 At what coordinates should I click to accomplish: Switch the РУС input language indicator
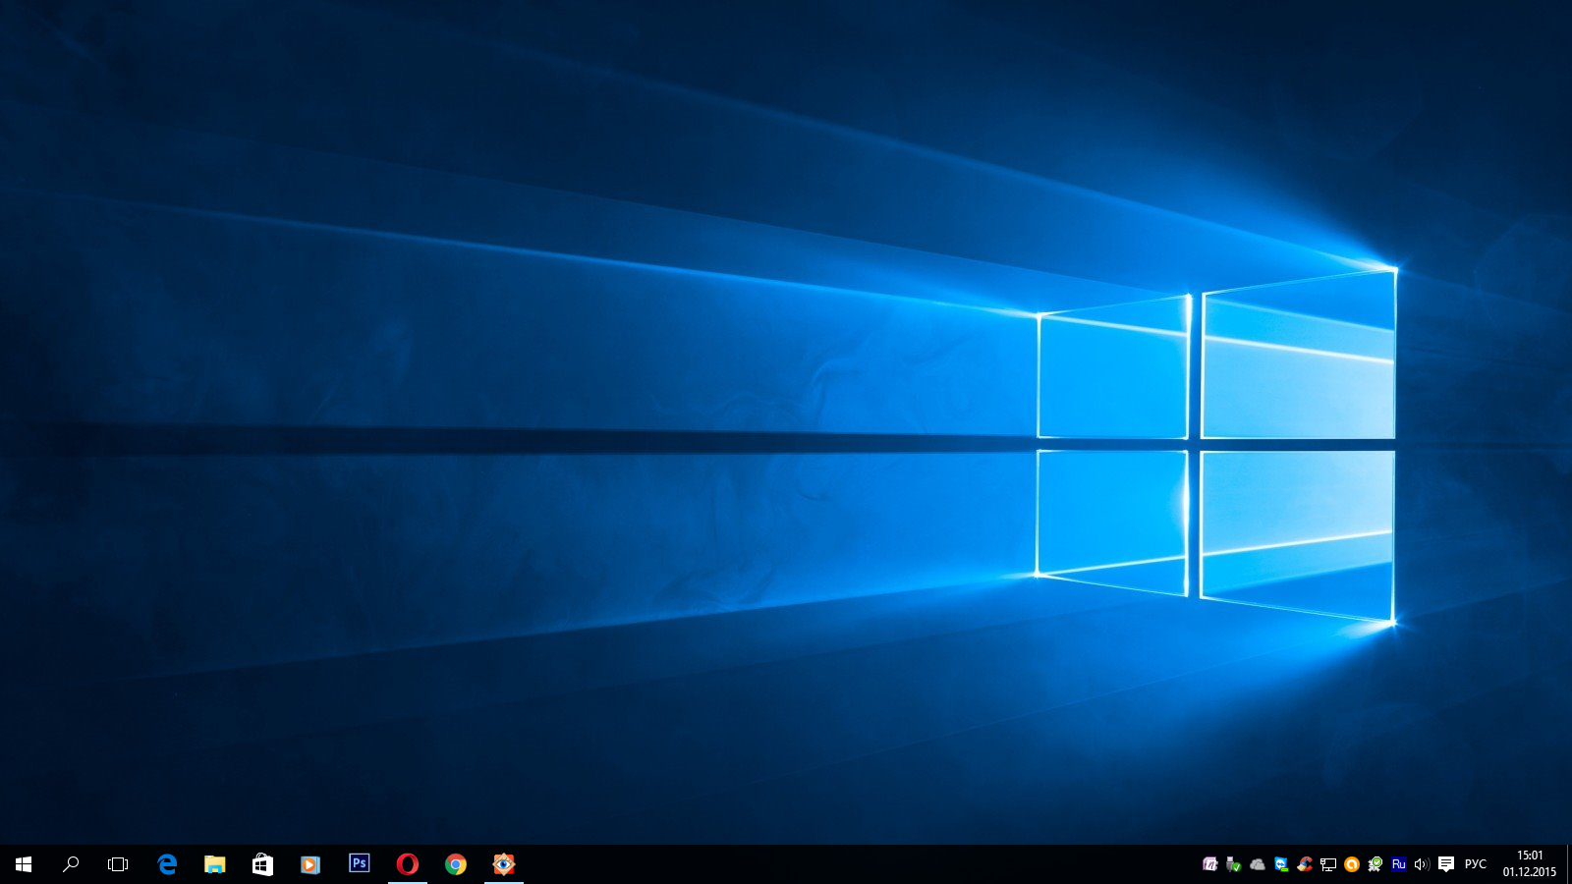point(1476,864)
